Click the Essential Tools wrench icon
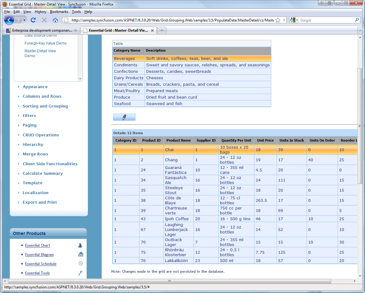 click(x=80, y=273)
